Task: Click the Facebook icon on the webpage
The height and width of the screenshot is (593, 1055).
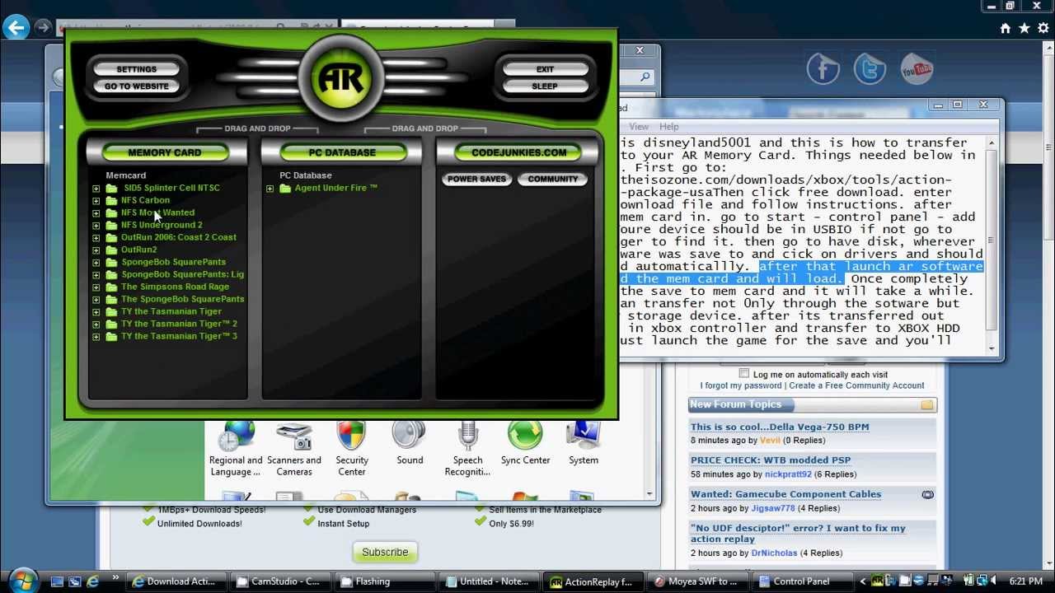Action: (x=823, y=69)
